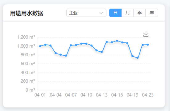Click the 04-10 date label
The image size is (170, 111).
(x=86, y=95)
